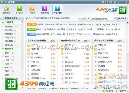129x93 pixels.
Task: Select the 单机游戏 green icon
Action: coord(19,10)
